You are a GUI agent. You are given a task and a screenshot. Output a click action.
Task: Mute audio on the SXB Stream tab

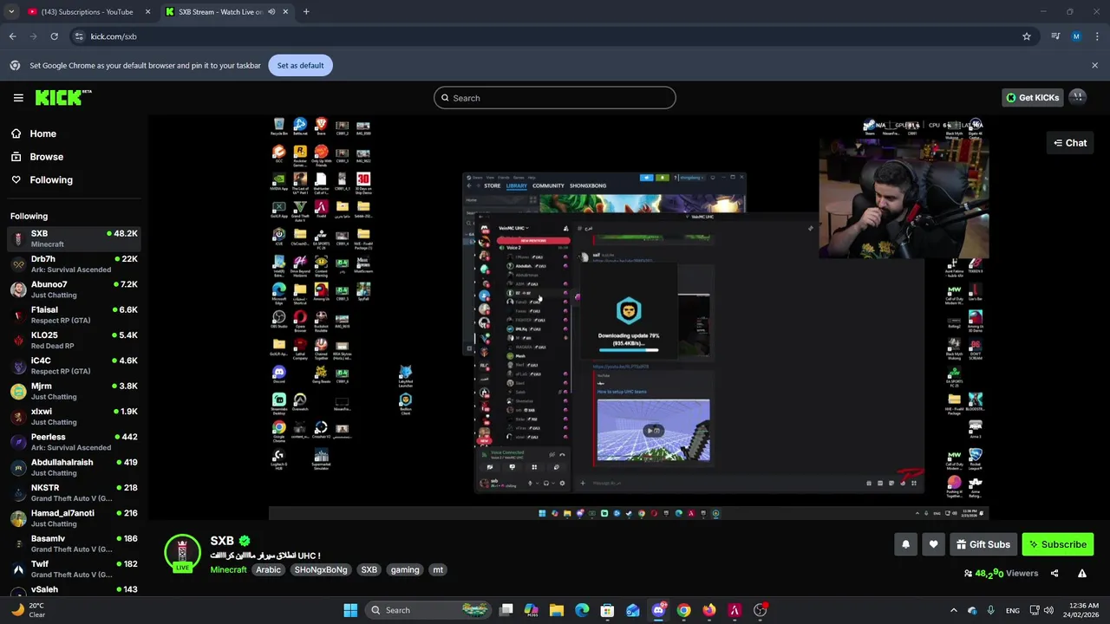(x=272, y=12)
